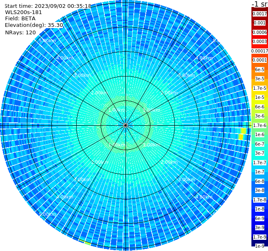The height and width of the screenshot is (251, 268).
Task: Click the 'Elevation(deg): 35.30' text
Action: click(x=34, y=25)
